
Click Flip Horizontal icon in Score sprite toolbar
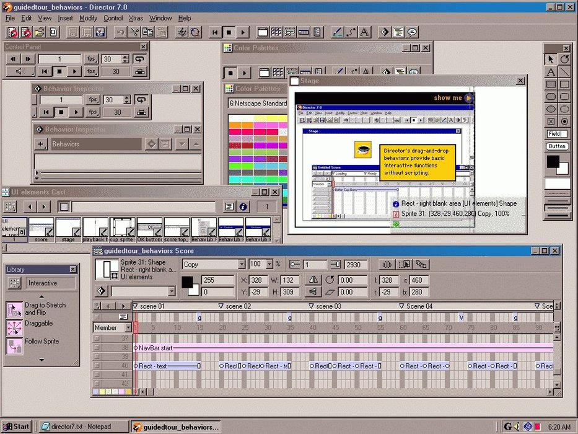click(313, 280)
